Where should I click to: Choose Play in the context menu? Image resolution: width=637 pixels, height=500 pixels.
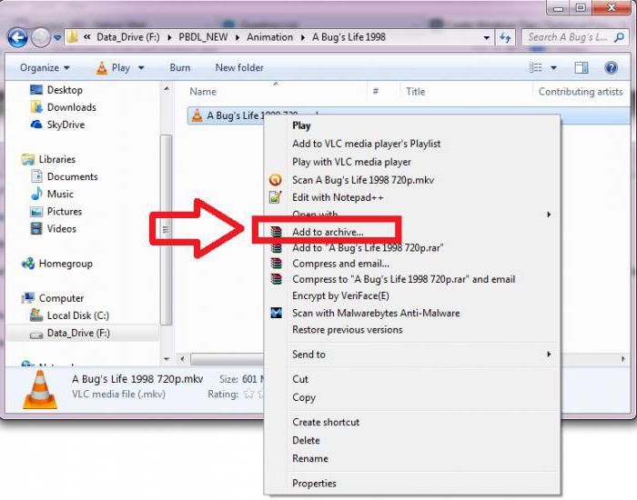[x=301, y=125]
